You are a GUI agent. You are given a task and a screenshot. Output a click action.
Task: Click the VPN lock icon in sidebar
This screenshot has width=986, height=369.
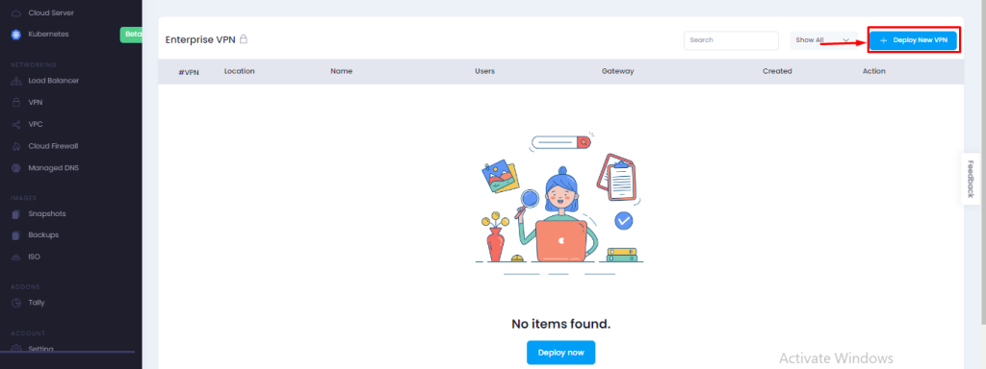click(x=16, y=102)
